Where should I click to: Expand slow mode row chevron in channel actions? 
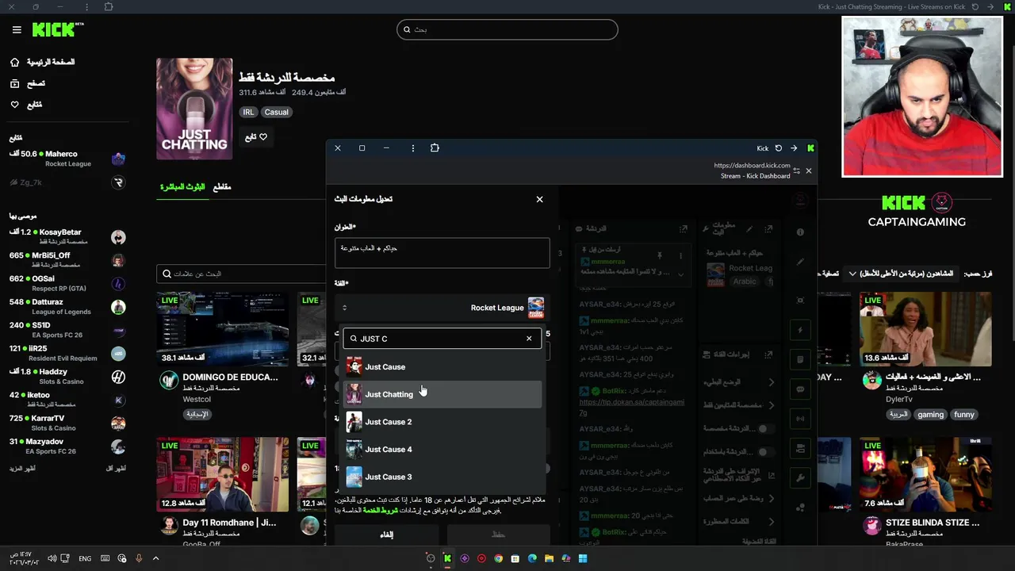[771, 382]
